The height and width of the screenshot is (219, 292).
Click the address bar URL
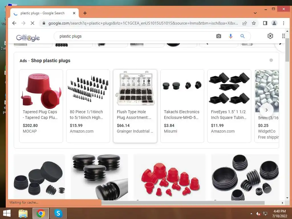[x=143, y=23]
